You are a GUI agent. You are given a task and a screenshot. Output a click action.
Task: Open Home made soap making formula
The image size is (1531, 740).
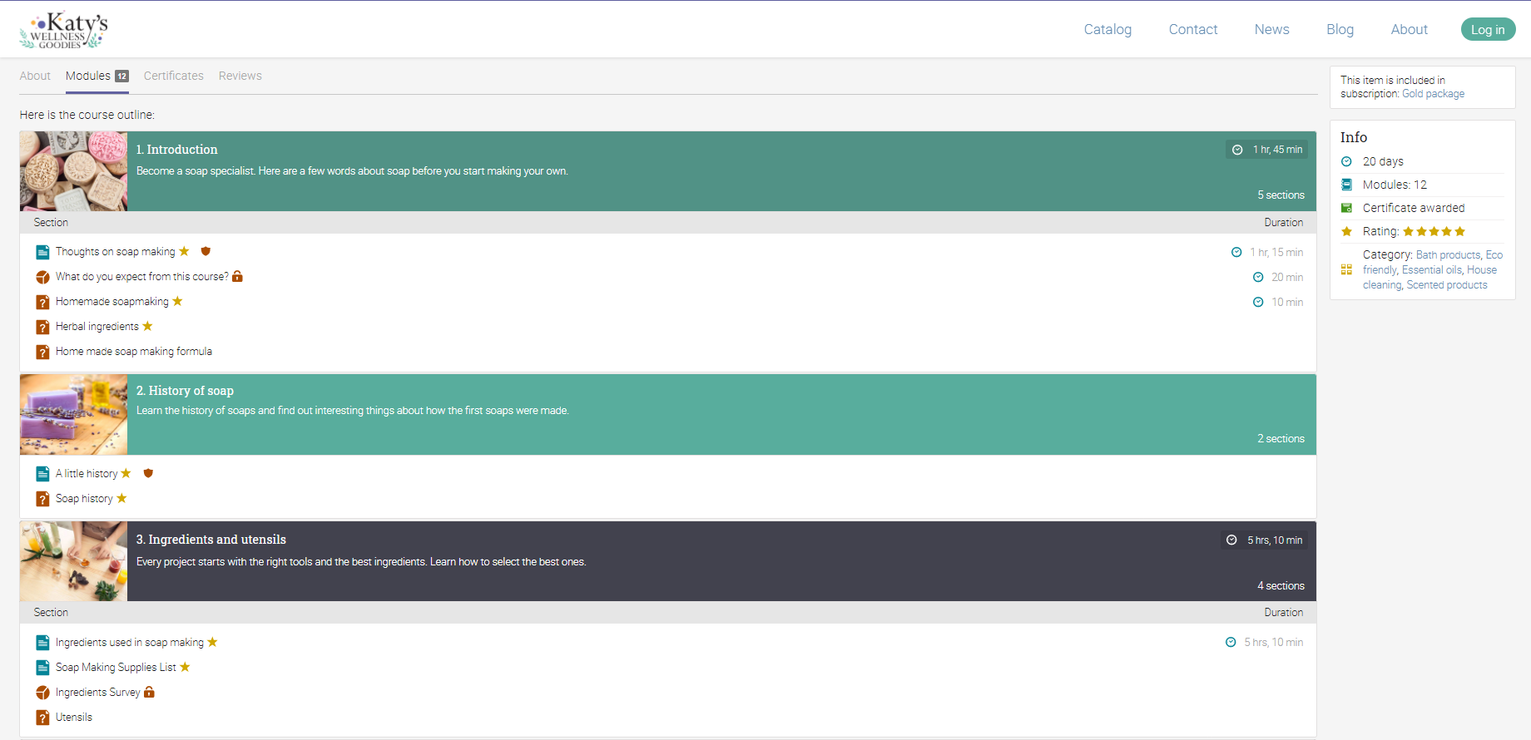(x=134, y=352)
